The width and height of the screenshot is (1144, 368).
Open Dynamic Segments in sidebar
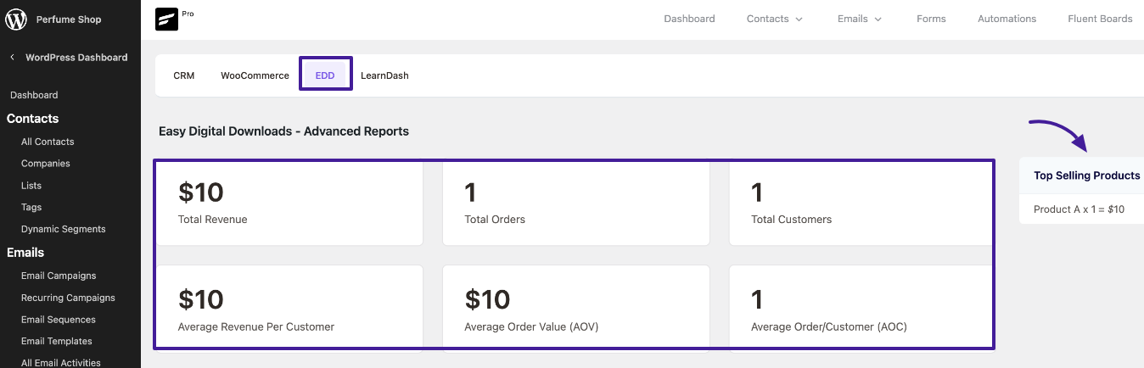[64, 229]
